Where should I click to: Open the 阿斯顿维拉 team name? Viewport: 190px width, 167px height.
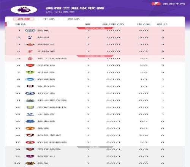click(x=52, y=107)
